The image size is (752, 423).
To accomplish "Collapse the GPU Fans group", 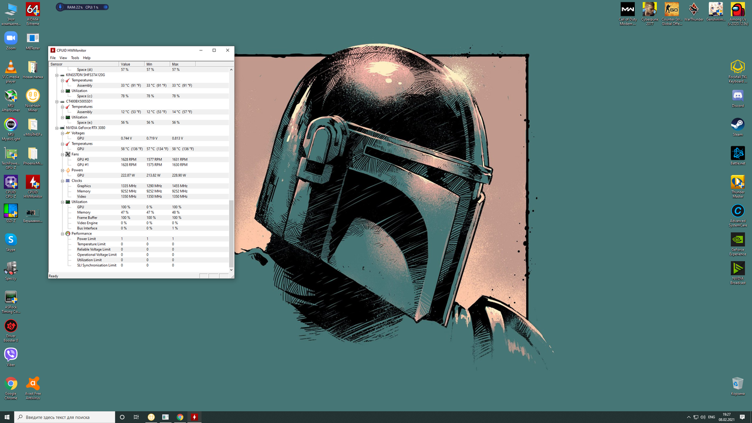I will 62,155.
